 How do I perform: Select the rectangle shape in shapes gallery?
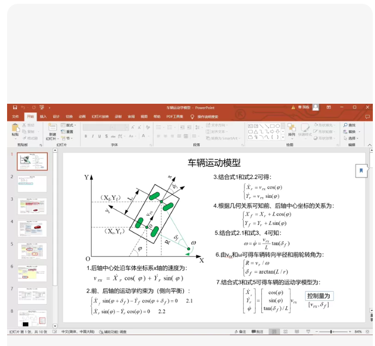272,126
